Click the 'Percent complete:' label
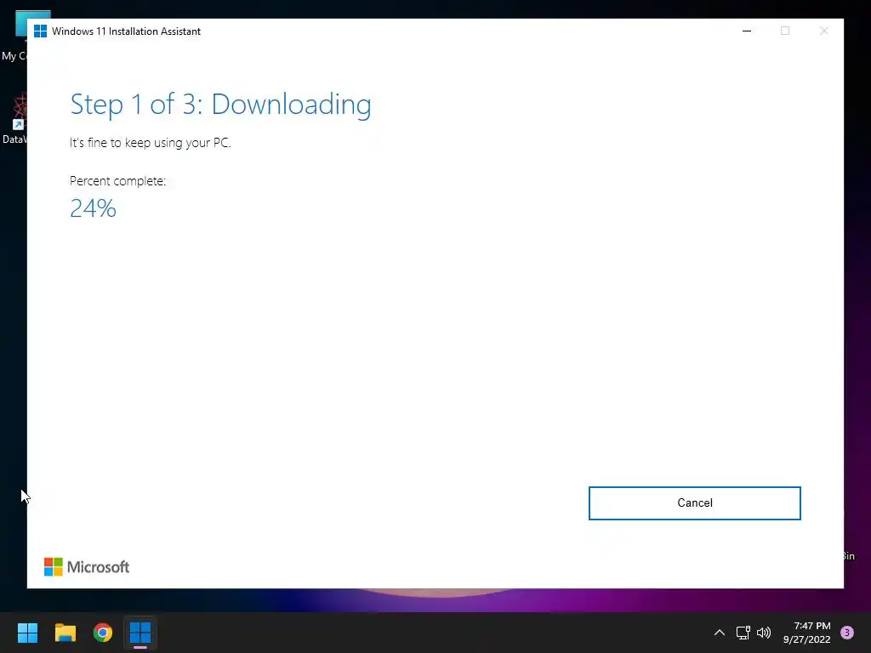 pyautogui.click(x=117, y=181)
